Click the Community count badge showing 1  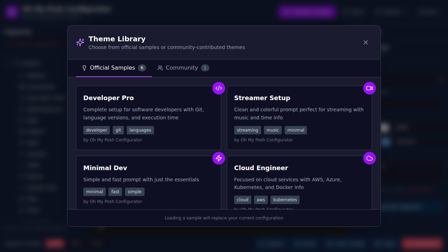(205, 68)
